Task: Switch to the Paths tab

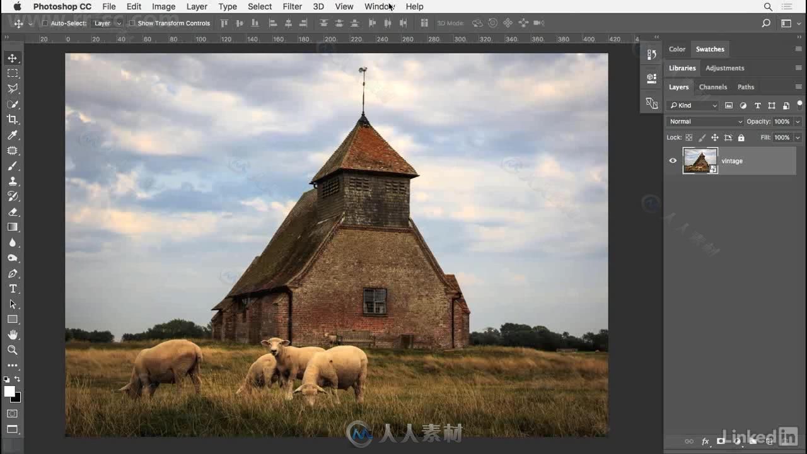Action: [746, 87]
